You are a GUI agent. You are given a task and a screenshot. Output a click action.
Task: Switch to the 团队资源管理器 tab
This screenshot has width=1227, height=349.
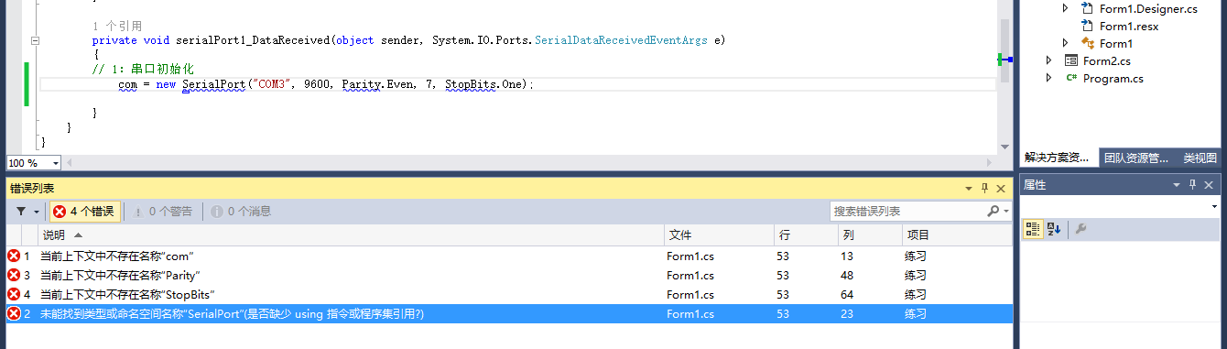(1135, 158)
